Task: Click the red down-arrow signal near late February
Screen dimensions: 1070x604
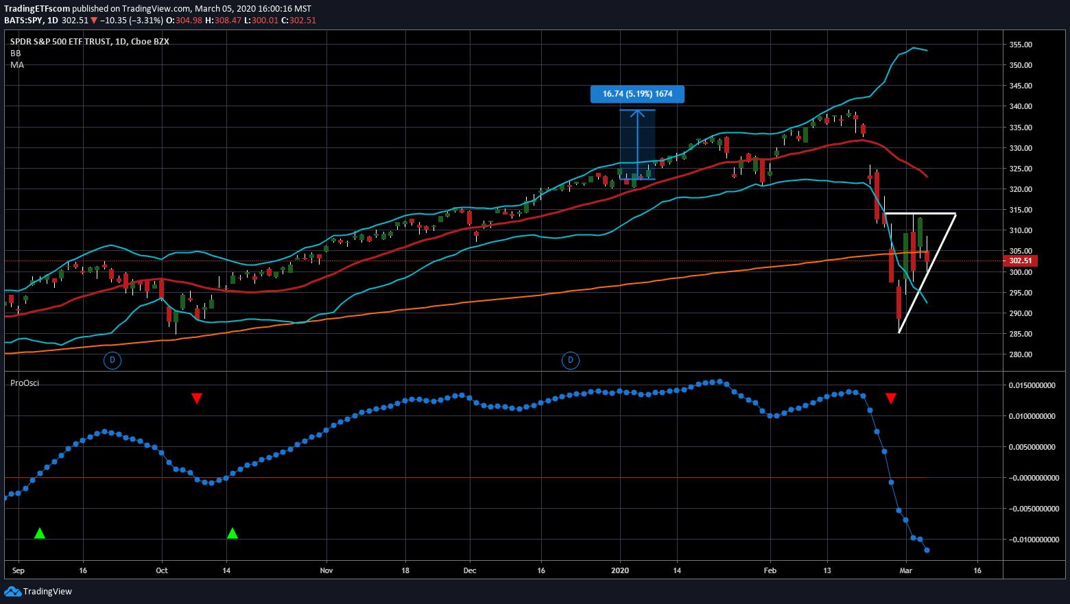Action: [891, 398]
